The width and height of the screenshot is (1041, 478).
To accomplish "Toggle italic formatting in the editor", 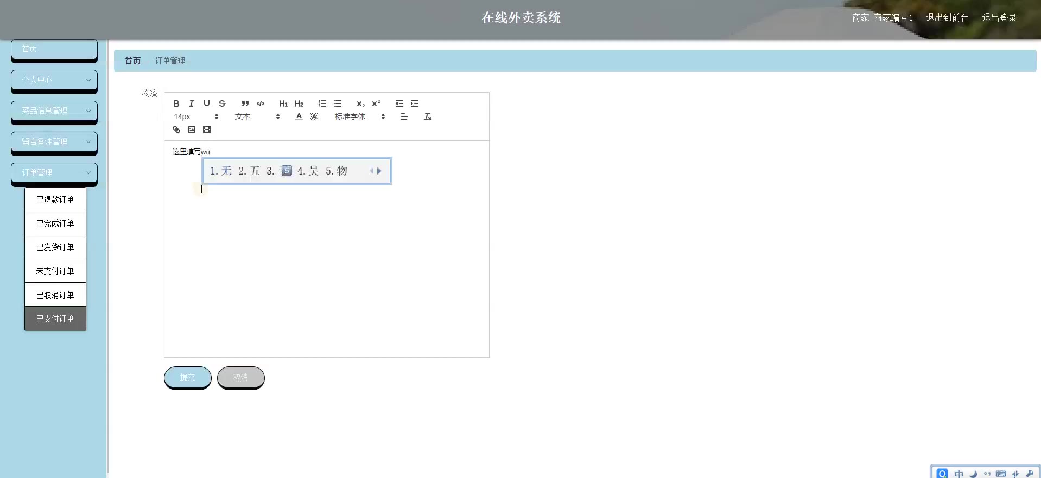I will click(x=191, y=104).
